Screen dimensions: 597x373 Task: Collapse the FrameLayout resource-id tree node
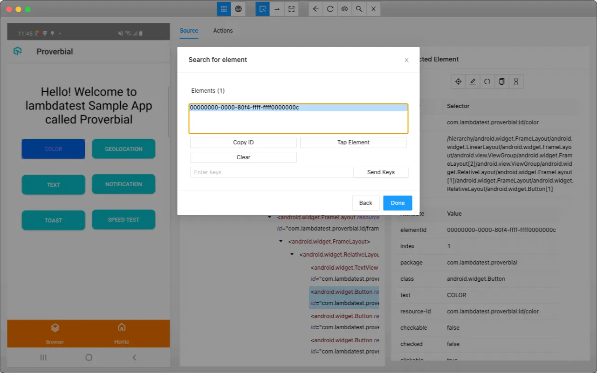270,217
